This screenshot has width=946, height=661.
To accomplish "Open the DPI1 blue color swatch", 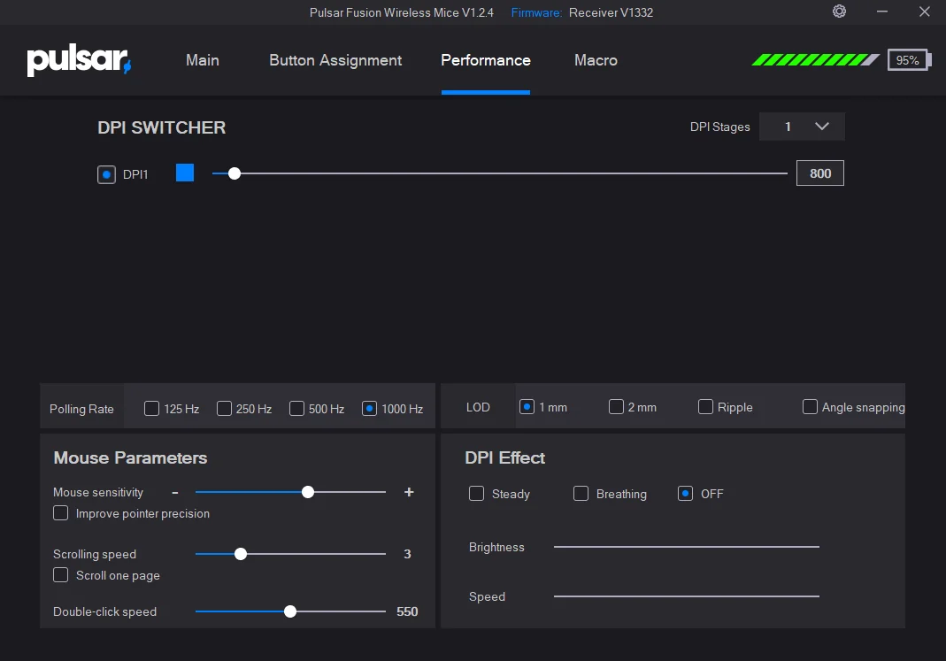I will [x=185, y=173].
